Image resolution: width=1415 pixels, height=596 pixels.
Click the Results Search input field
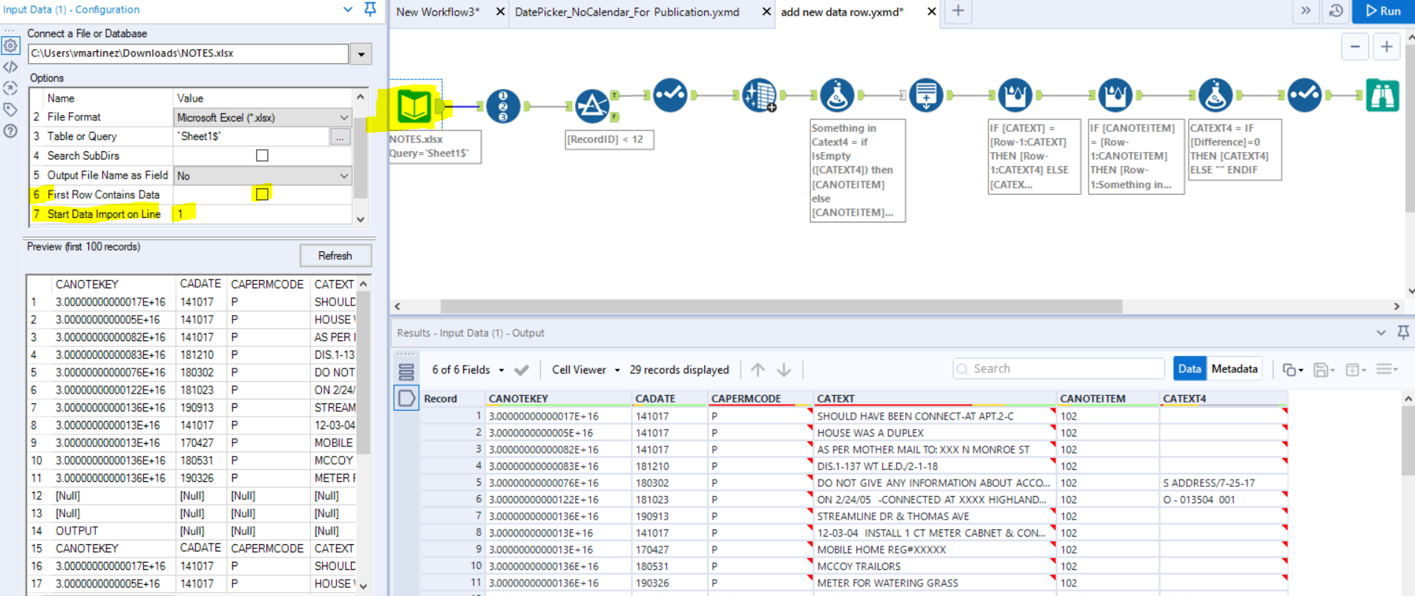[1058, 368]
